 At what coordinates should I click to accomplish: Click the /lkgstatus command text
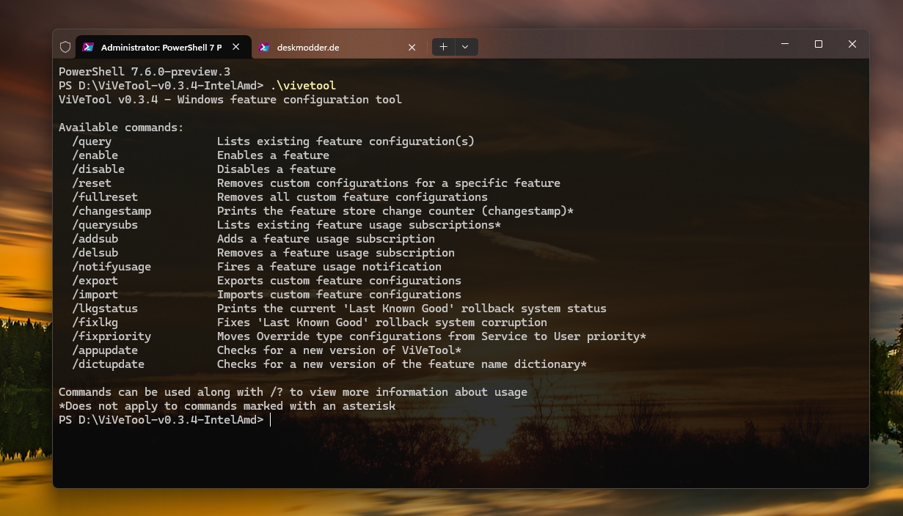tap(105, 309)
